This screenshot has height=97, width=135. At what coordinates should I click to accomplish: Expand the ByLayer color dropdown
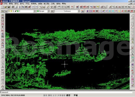[43, 11]
